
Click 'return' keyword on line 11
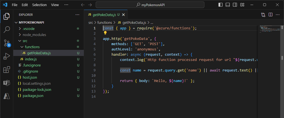click(x=126, y=81)
